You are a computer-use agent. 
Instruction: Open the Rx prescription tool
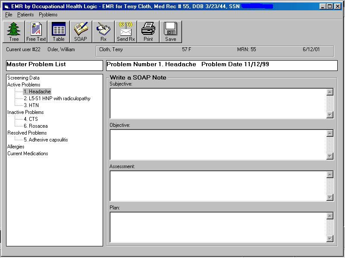pyautogui.click(x=103, y=32)
